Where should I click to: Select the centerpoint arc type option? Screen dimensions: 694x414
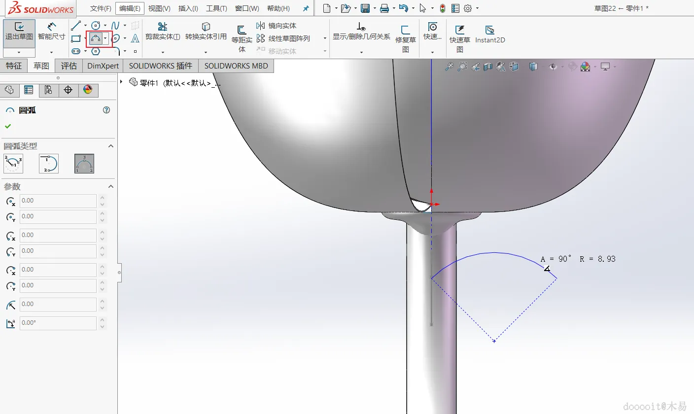pyautogui.click(x=13, y=164)
